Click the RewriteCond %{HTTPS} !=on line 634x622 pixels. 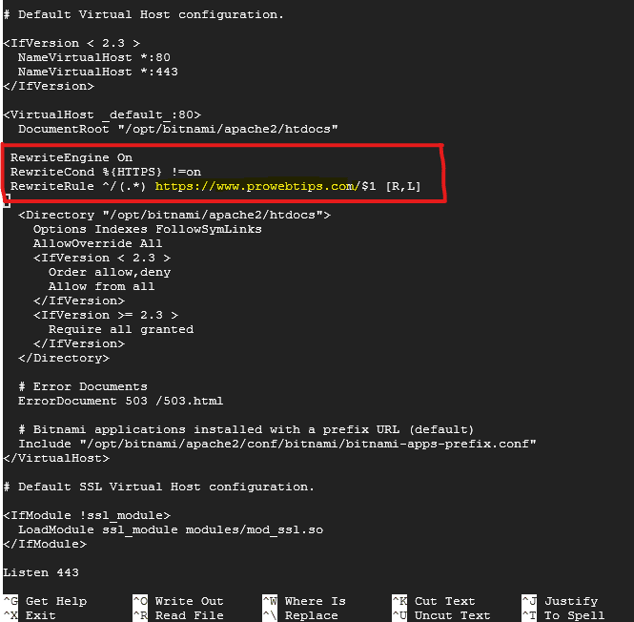pyautogui.click(x=106, y=172)
